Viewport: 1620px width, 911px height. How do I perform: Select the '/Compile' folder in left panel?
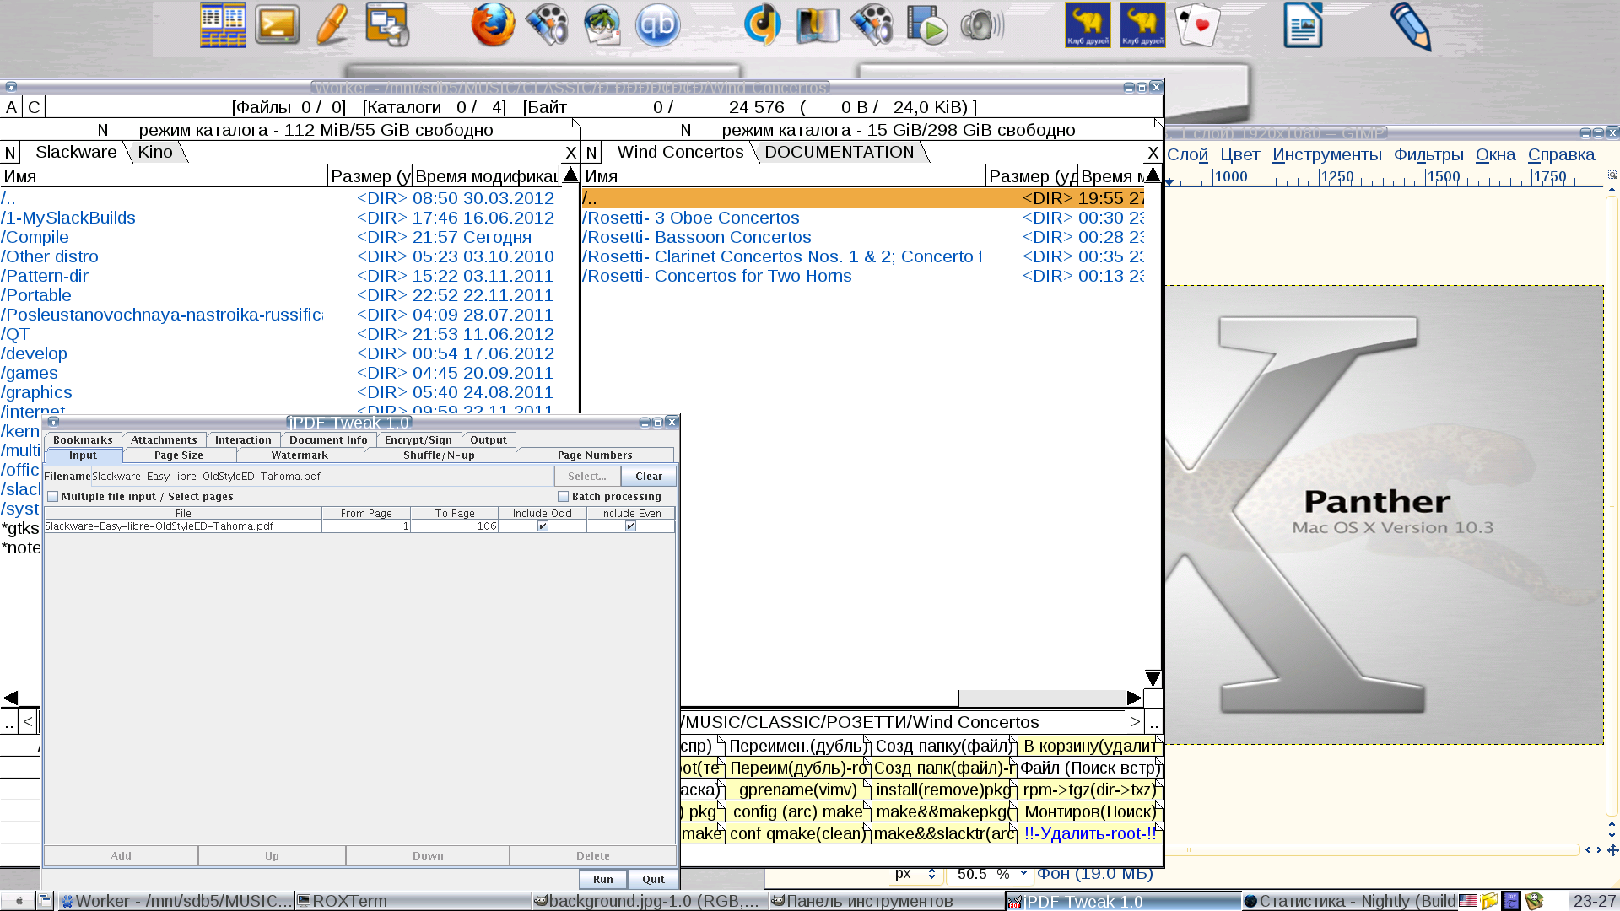point(278,237)
